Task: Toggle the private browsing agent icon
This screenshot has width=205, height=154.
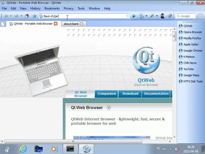Action: click(x=162, y=16)
